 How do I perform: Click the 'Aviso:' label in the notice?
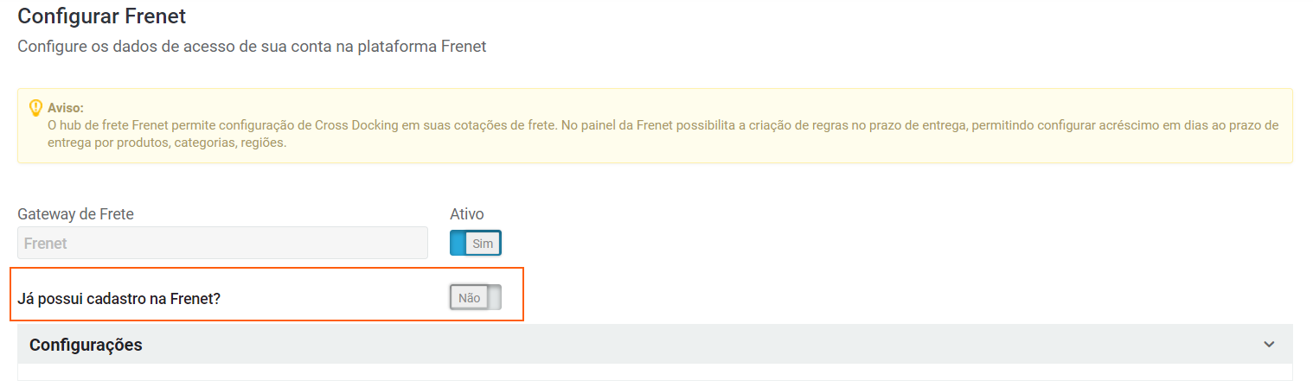[x=66, y=108]
